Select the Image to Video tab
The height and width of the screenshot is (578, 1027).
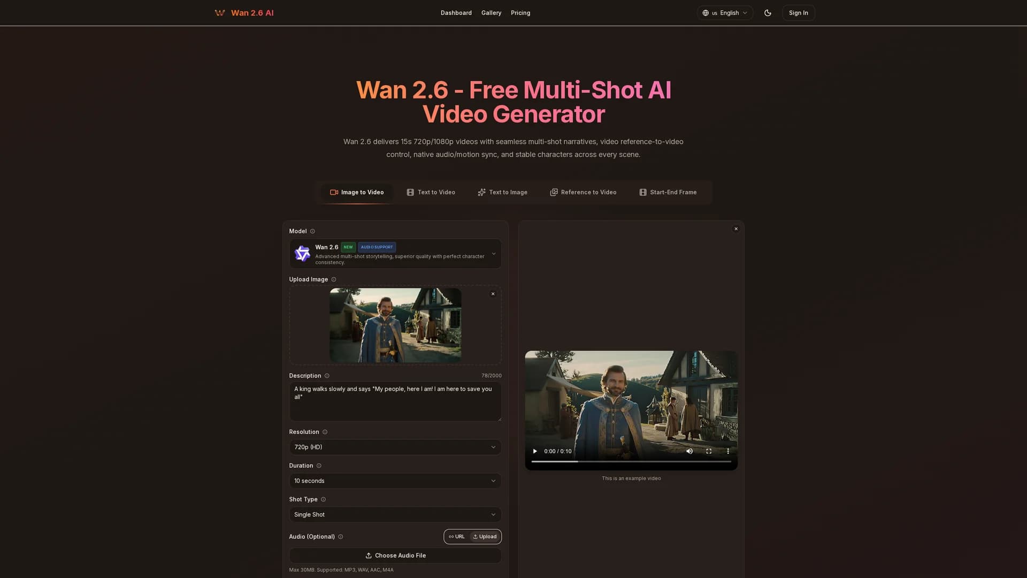(357, 192)
